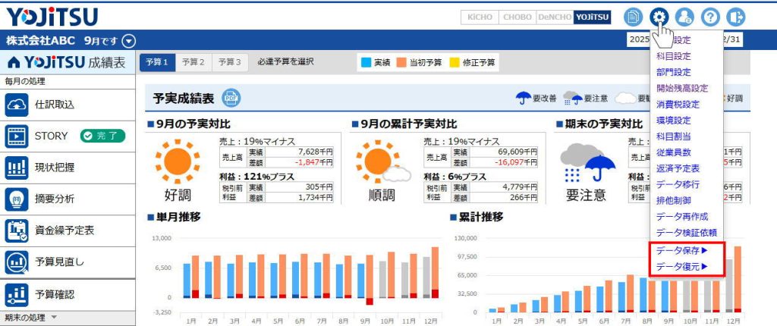Choose データ移行 from the settings menu

coord(678,184)
